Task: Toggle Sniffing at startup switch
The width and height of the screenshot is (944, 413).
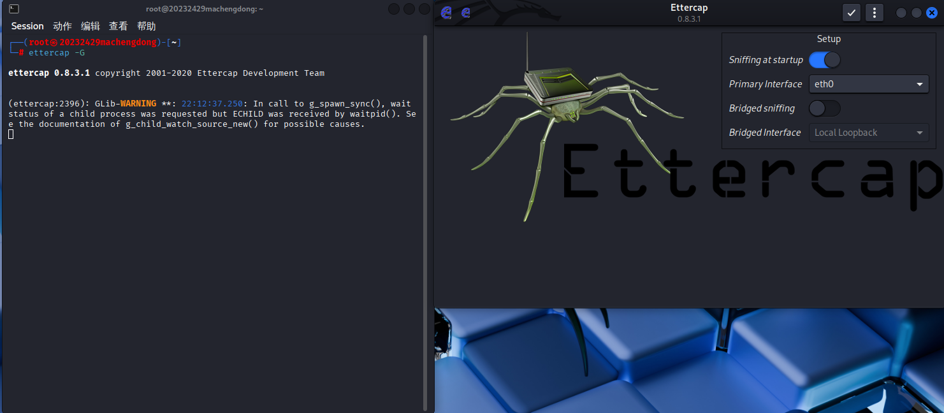Action: pos(824,60)
